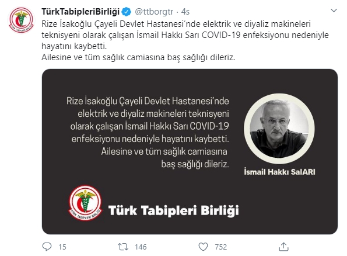Click the reply count 15
Image resolution: width=347 pixels, height=256 pixels.
(62, 247)
